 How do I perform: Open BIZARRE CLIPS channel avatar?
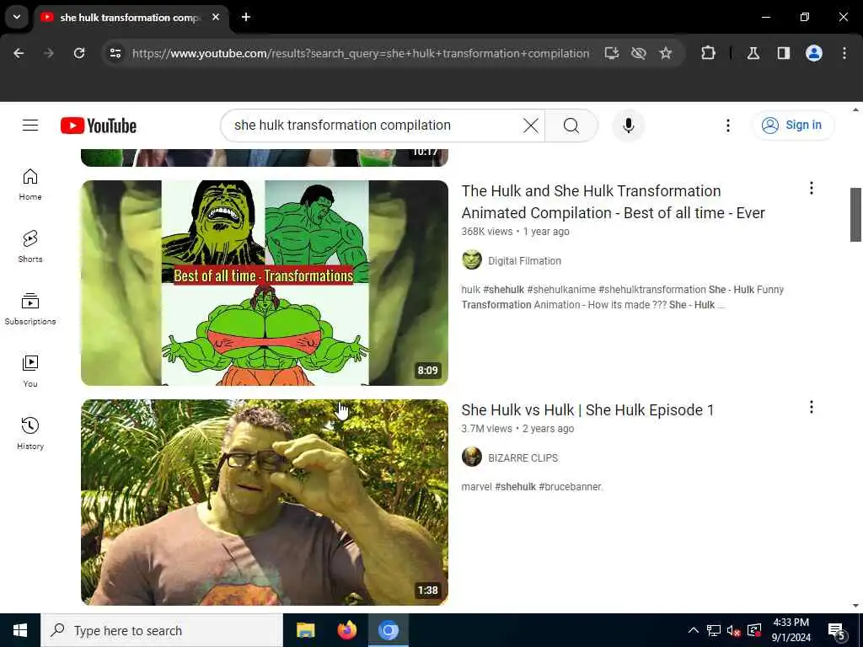click(472, 457)
